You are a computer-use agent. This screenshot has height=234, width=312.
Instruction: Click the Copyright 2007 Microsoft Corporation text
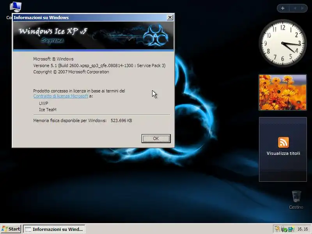[71, 72]
